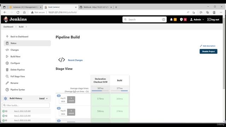This screenshot has height=127, width=226.
Task: Click the Build Now play icon
Action: (7, 56)
